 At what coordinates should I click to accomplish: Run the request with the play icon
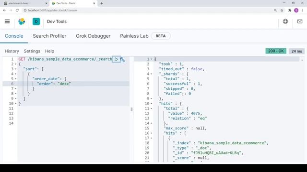(116, 59)
